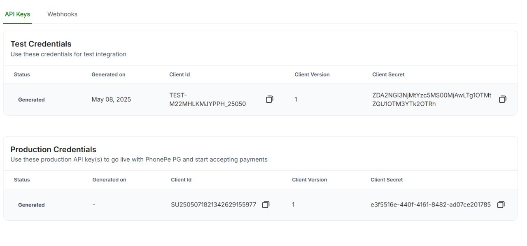Click the May 08, 2025 date

click(111, 100)
